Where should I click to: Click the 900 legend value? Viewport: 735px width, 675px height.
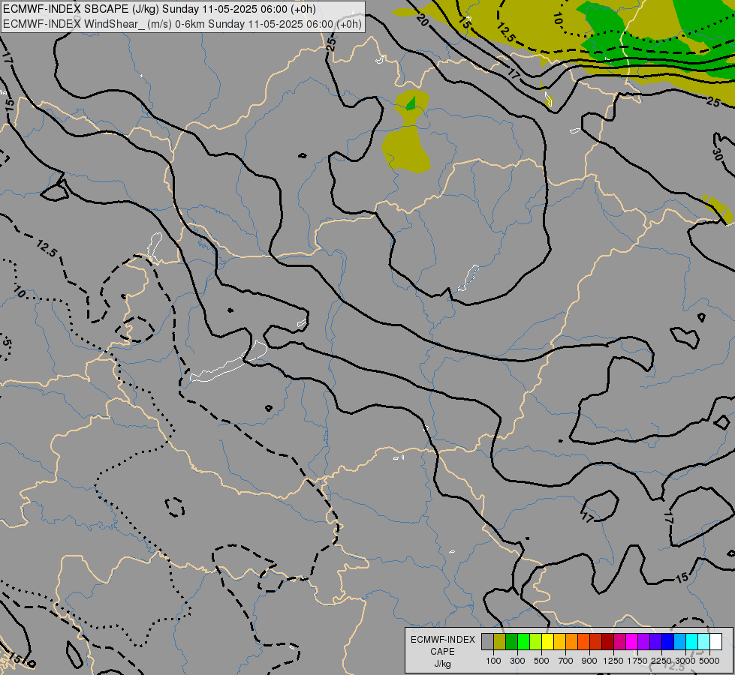589,661
